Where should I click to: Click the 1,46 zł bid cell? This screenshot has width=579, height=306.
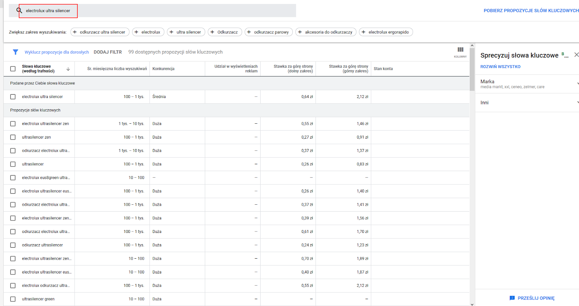point(363,124)
